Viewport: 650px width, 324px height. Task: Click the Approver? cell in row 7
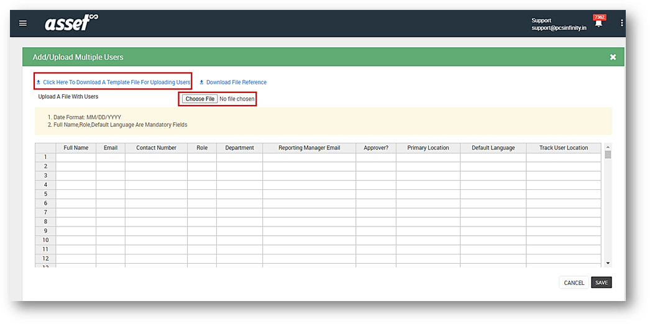point(376,213)
